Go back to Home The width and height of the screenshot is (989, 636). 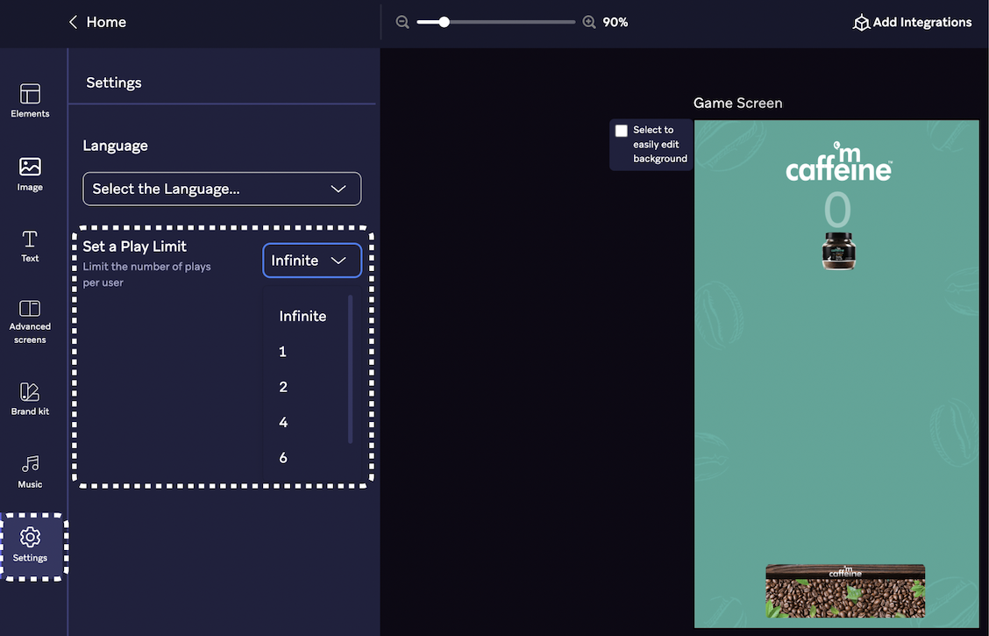tap(97, 22)
